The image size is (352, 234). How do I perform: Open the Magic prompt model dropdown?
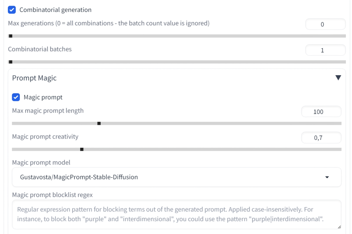[176, 177]
